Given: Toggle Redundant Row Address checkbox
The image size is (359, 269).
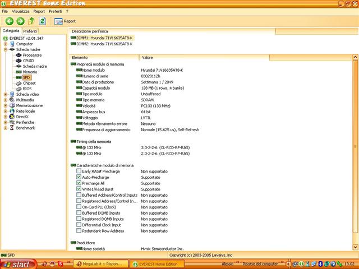Looking at the screenshot, I should point(79,230).
